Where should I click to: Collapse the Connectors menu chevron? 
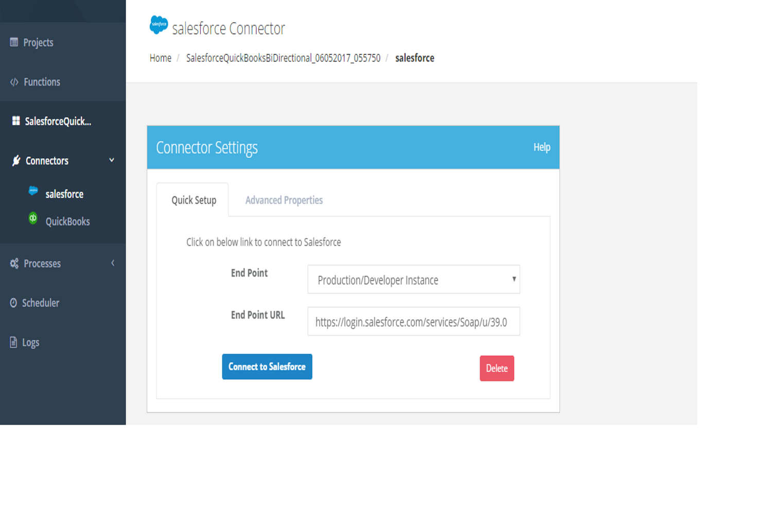tap(112, 160)
